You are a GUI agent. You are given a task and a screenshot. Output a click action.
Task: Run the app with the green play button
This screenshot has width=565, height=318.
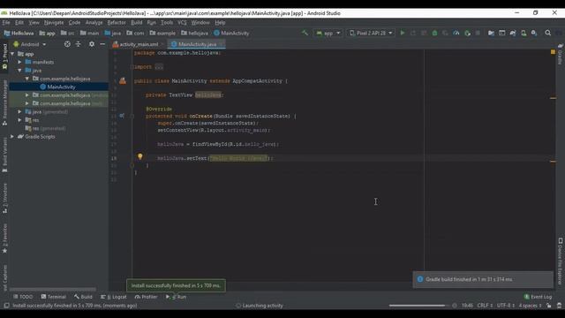403,33
